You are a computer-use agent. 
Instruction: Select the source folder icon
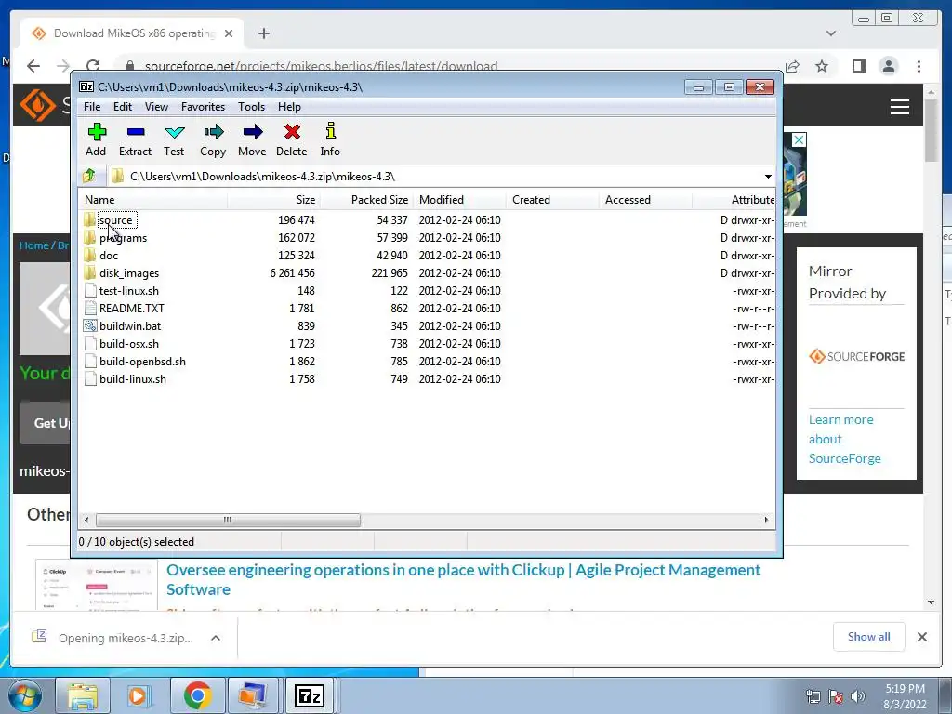click(90, 219)
